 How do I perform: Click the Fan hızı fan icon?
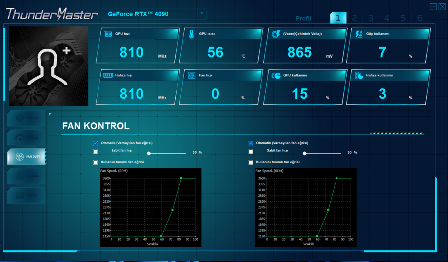pos(192,76)
